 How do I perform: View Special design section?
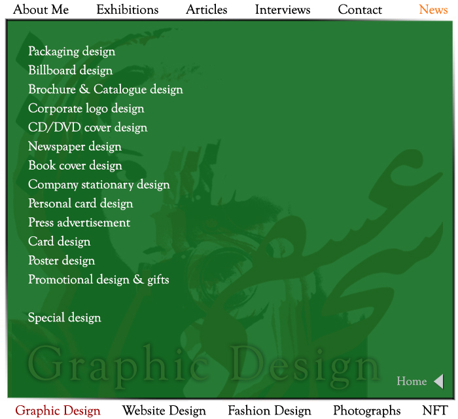click(x=65, y=318)
